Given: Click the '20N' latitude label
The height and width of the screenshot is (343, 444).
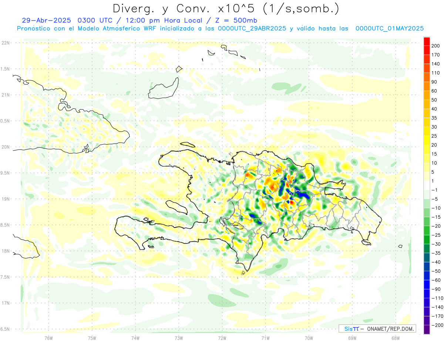Looking at the screenshot, I should pos(5,147).
